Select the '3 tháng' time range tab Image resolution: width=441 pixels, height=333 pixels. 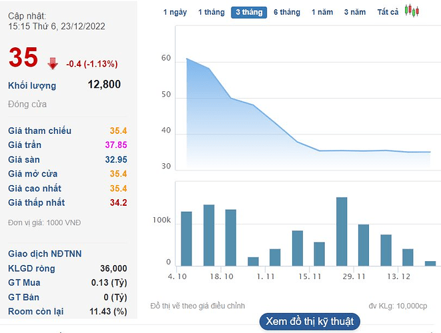[x=249, y=13]
